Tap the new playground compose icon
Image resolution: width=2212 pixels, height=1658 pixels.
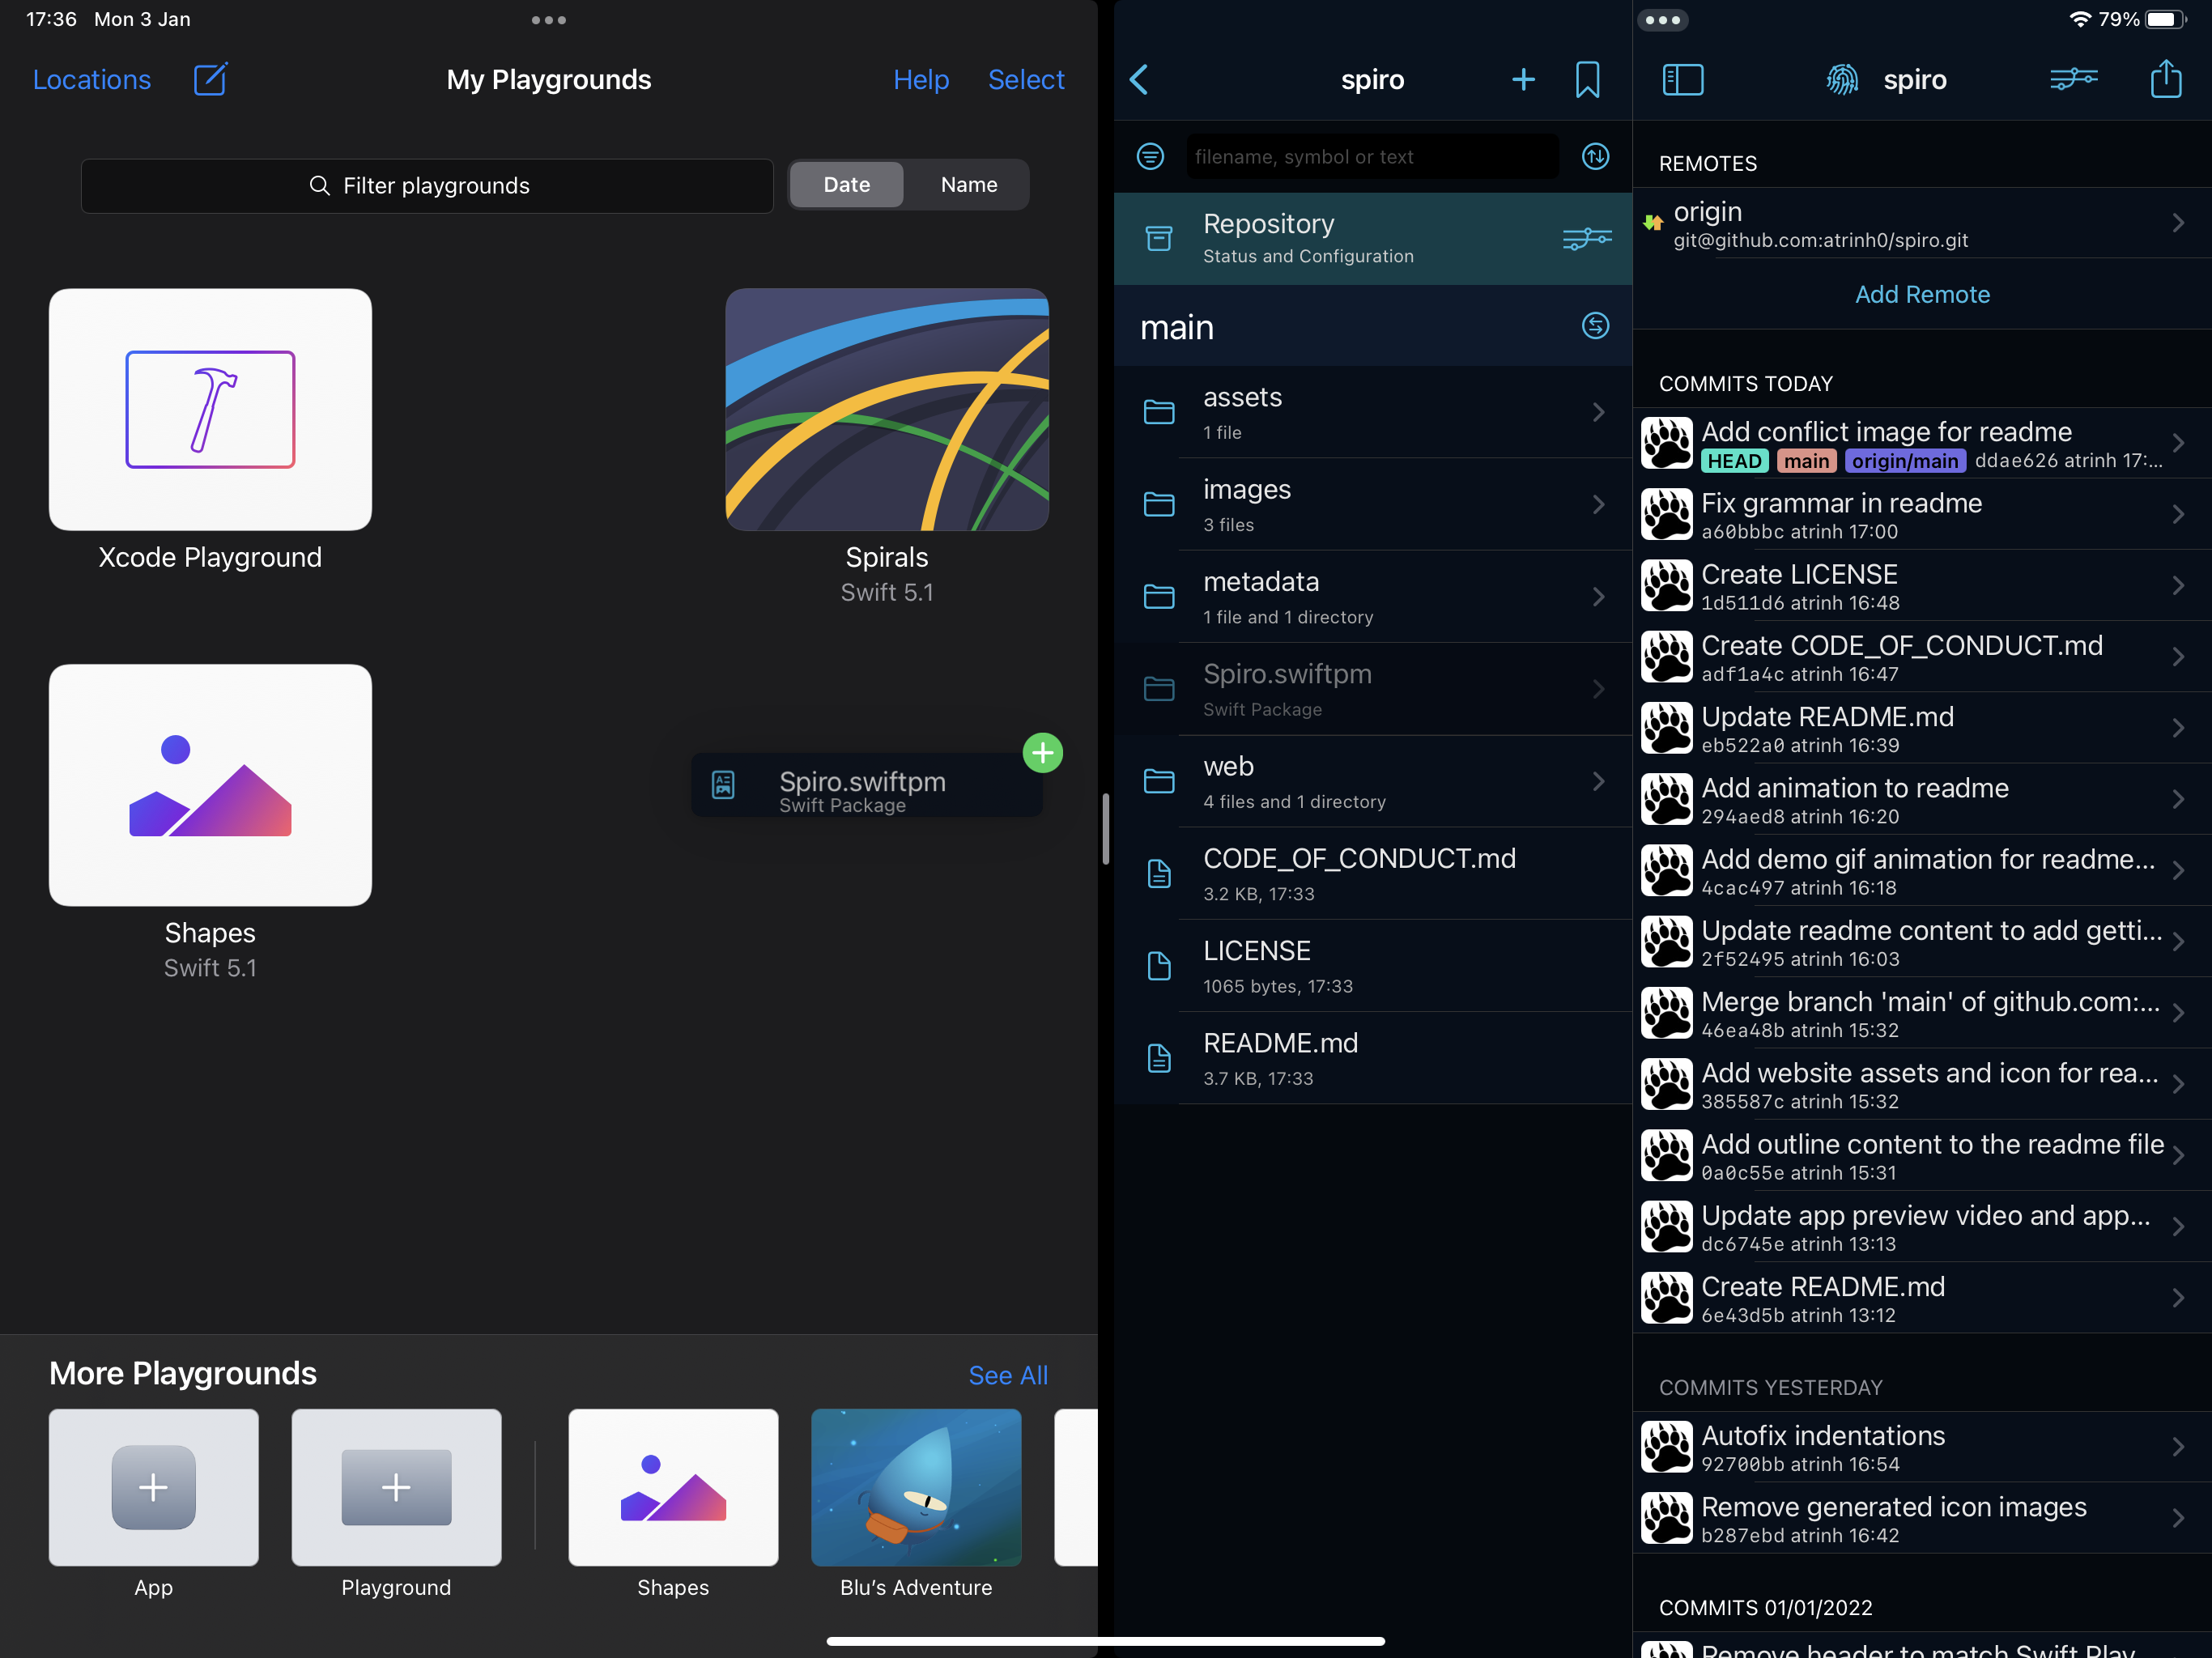pos(210,79)
